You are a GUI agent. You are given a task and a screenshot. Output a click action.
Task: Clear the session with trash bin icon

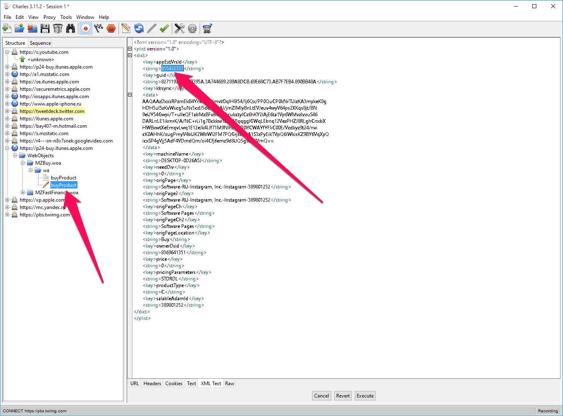[58, 28]
